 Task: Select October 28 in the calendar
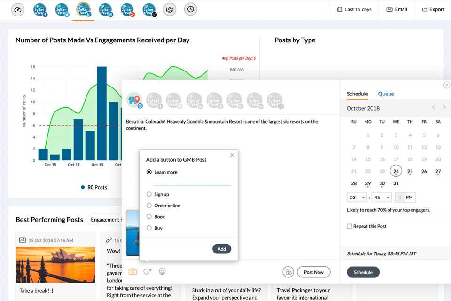coord(354,183)
